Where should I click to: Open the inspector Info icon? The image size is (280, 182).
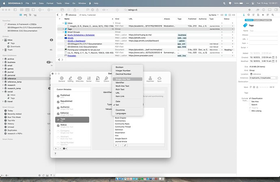[x=244, y=15]
